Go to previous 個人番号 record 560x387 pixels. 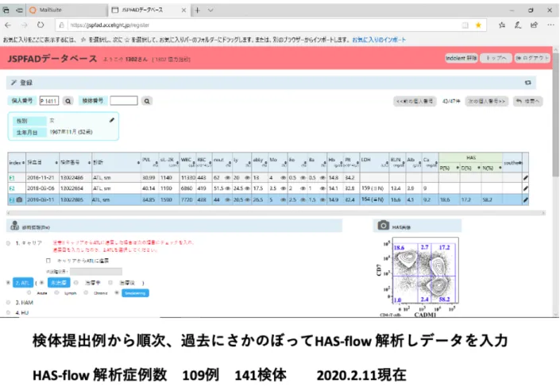[415, 102]
